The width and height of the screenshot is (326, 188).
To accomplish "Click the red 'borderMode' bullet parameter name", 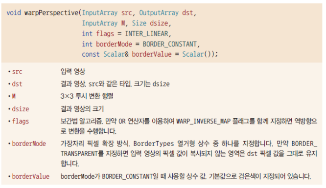I will click(x=29, y=144).
